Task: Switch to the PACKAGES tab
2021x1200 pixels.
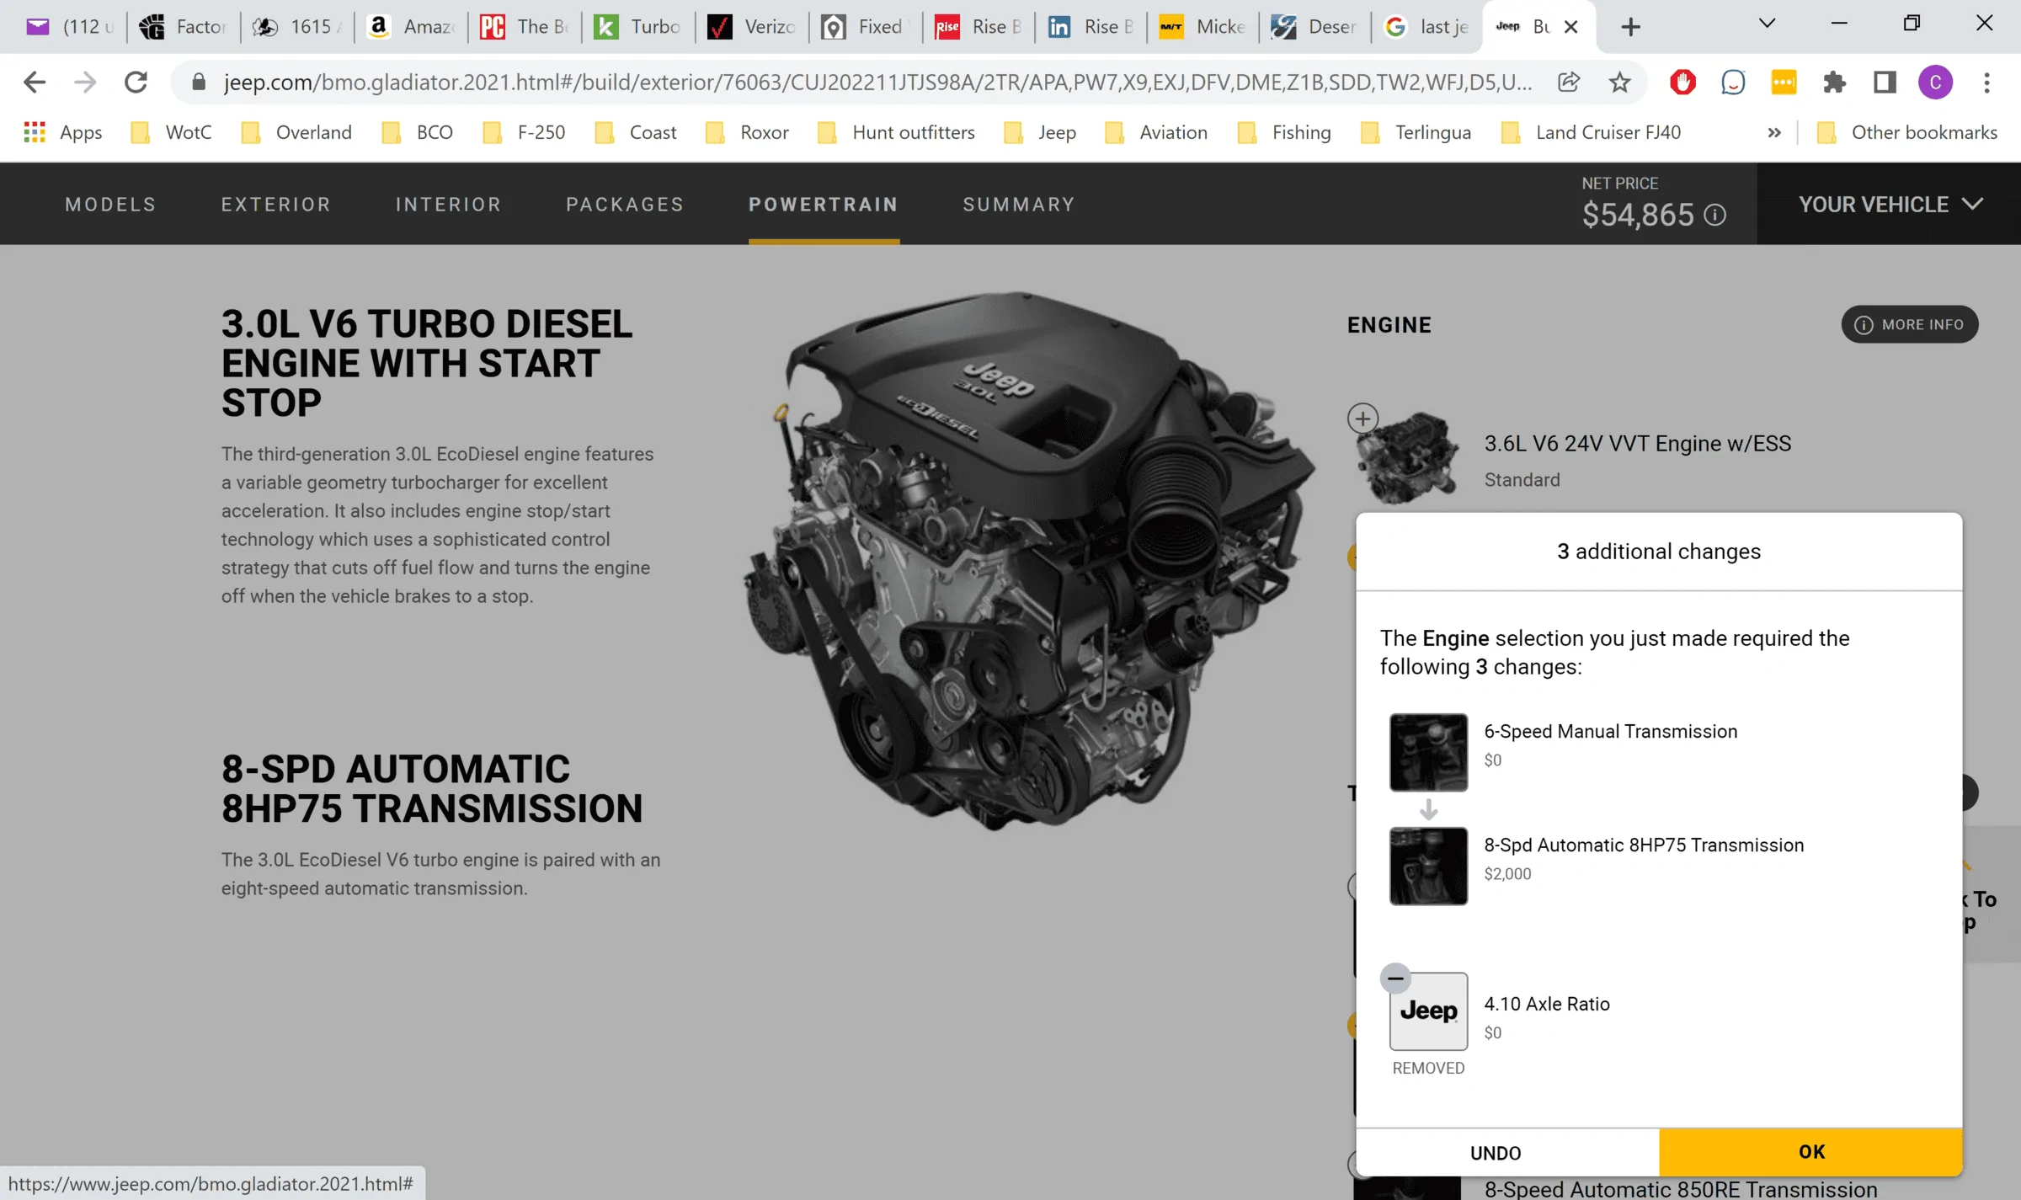Action: click(625, 205)
